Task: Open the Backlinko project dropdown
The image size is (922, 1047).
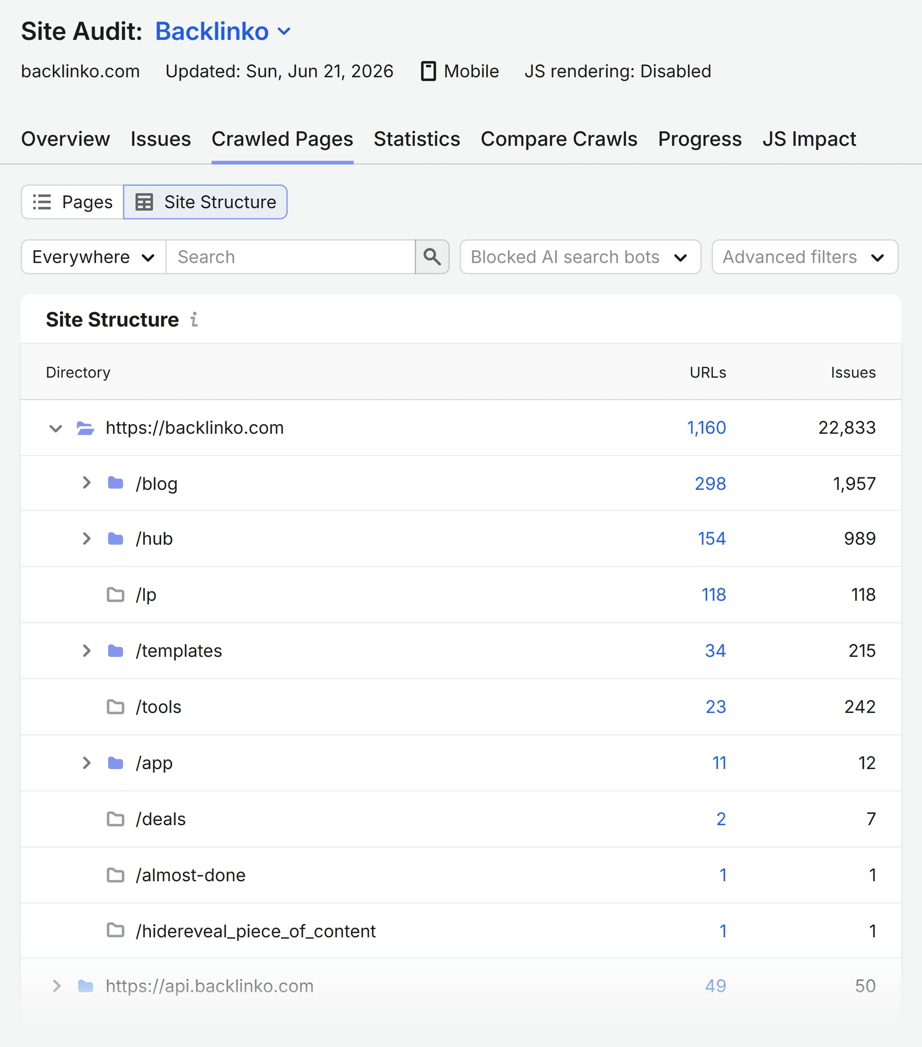Action: [223, 32]
